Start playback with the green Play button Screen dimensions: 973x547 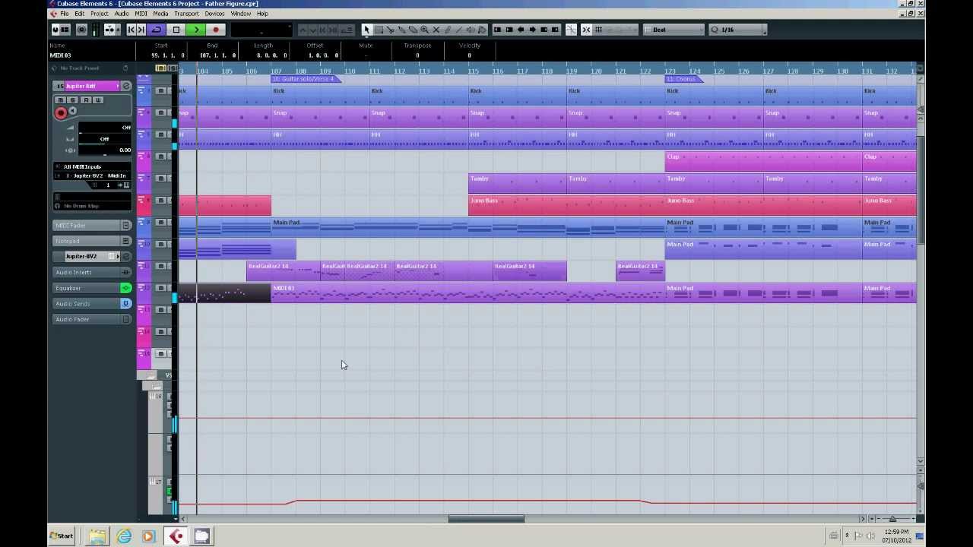pyautogui.click(x=196, y=30)
